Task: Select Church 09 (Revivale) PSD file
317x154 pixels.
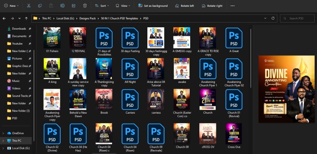Action: coord(156,134)
